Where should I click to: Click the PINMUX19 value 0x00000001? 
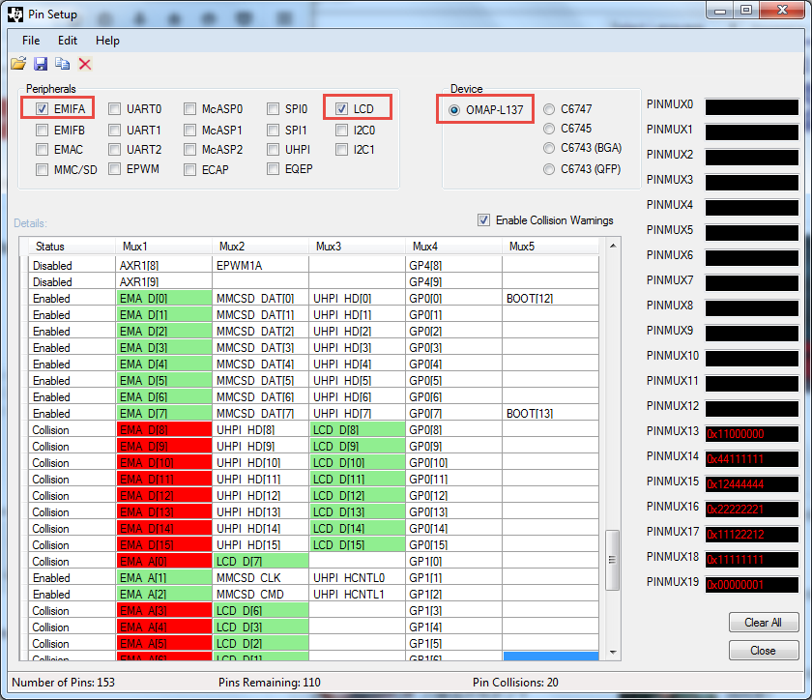pyautogui.click(x=752, y=585)
